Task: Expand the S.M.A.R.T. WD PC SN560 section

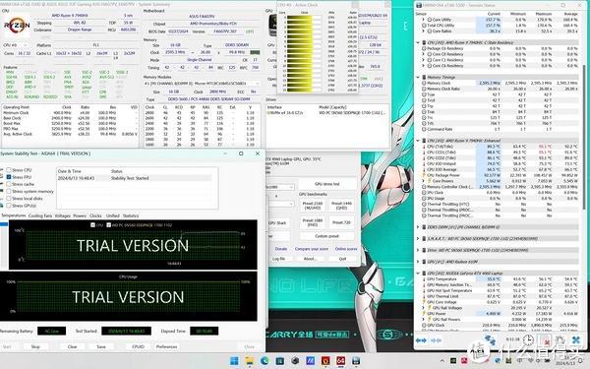Action: [x=418, y=239]
